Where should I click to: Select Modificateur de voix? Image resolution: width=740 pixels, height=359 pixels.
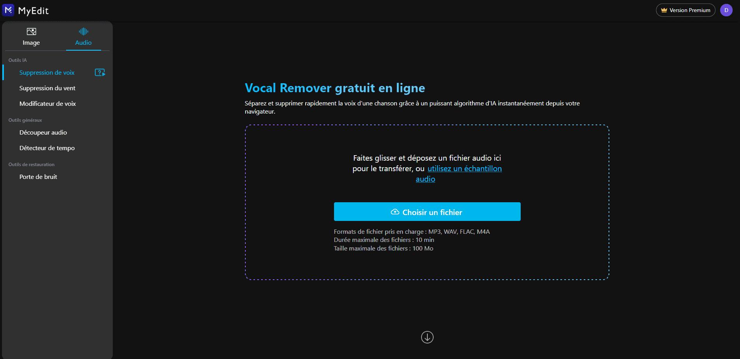pos(48,103)
